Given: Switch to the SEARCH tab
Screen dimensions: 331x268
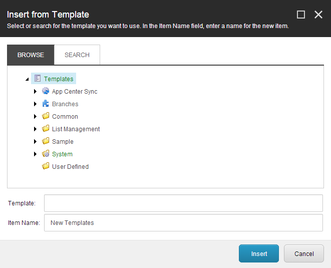Looking at the screenshot, I should point(77,55).
